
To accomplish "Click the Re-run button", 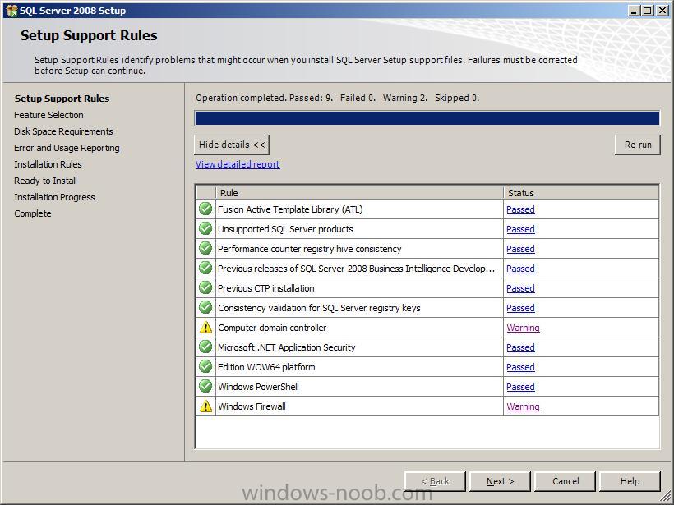I will coord(638,145).
